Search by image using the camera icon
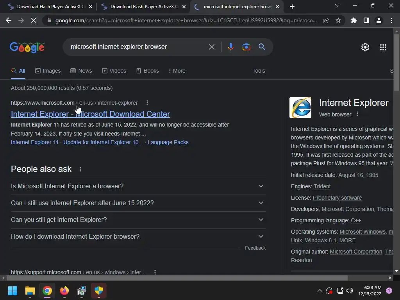 (246, 47)
